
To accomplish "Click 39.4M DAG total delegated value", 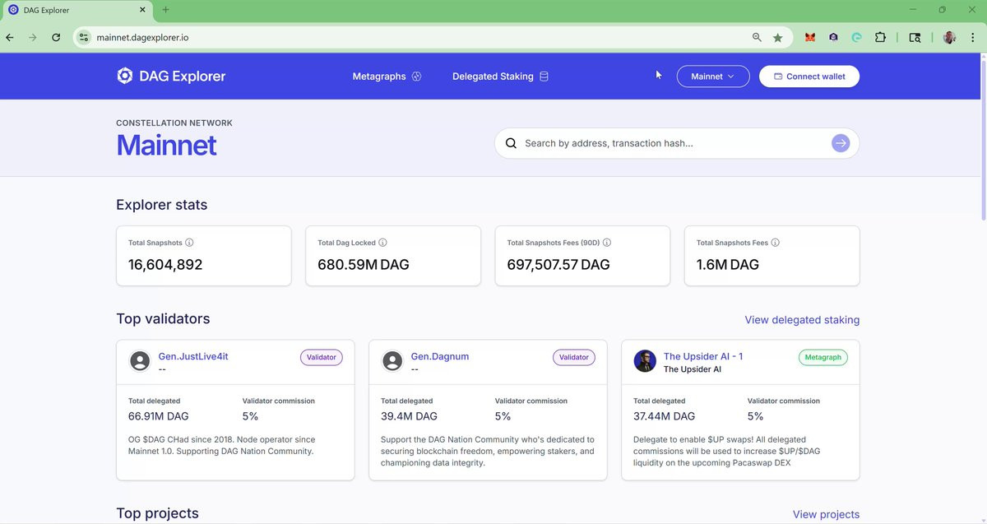I will pos(409,416).
